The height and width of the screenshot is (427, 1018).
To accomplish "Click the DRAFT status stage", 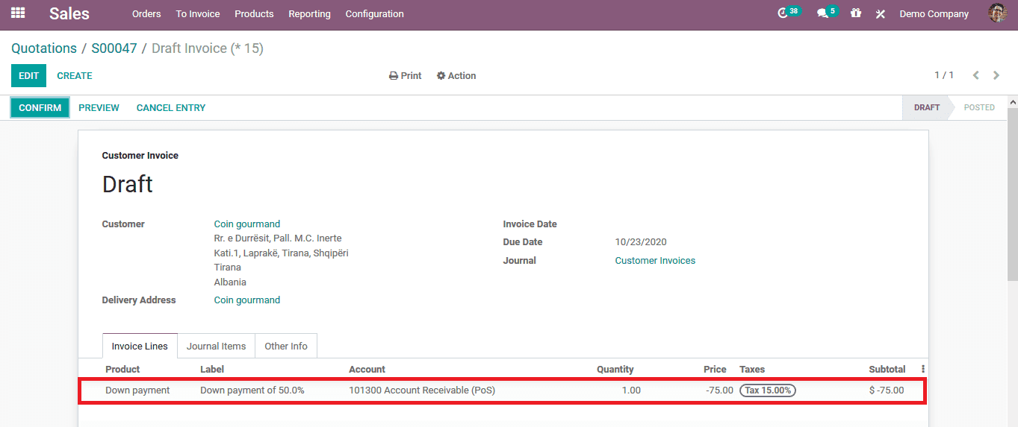I will (x=927, y=107).
